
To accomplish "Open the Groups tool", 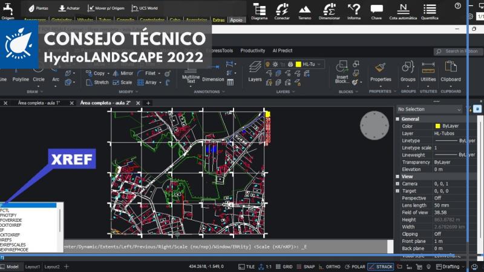I will pyautogui.click(x=408, y=71).
